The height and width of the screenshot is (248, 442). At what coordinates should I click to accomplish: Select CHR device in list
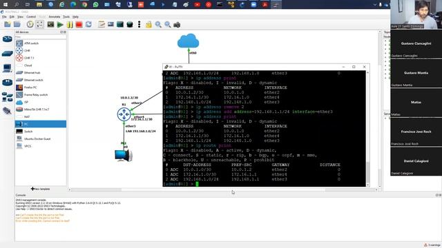pyautogui.click(x=41, y=50)
